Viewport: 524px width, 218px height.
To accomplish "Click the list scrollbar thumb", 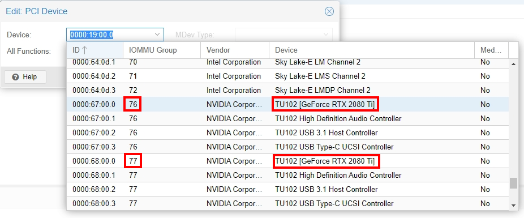I will click(513, 183).
